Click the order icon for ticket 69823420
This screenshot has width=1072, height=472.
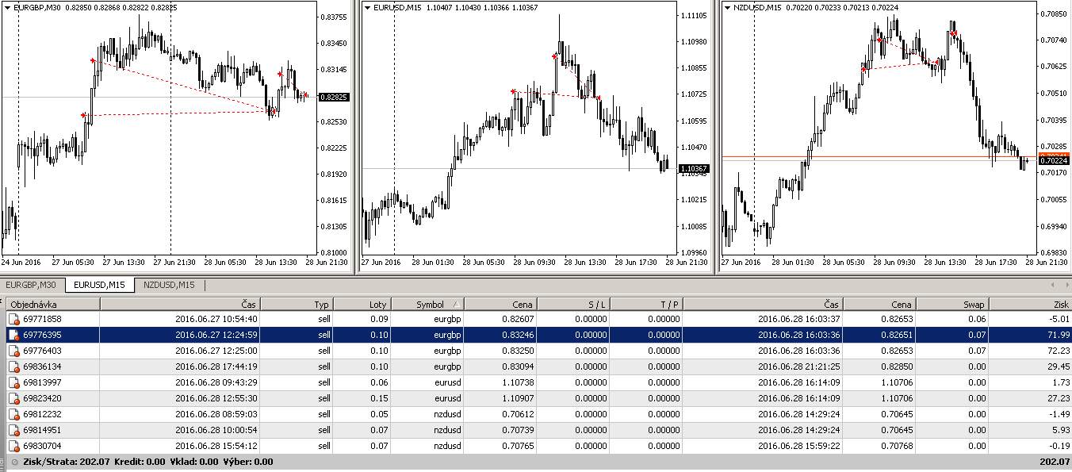[x=13, y=398]
